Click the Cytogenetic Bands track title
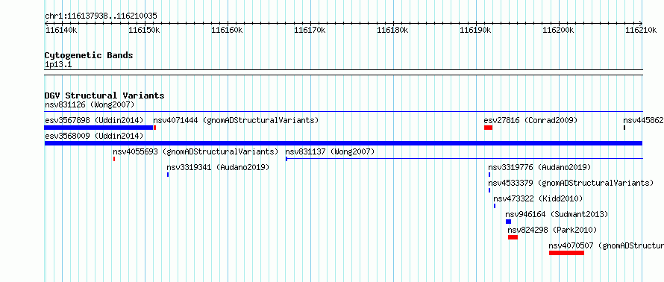The image size is (664, 282). [89, 55]
